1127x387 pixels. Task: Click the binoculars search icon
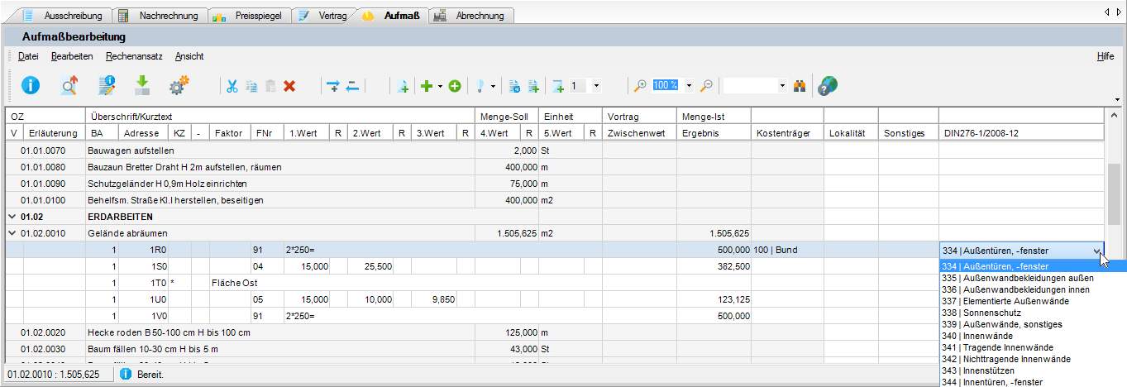tap(800, 85)
